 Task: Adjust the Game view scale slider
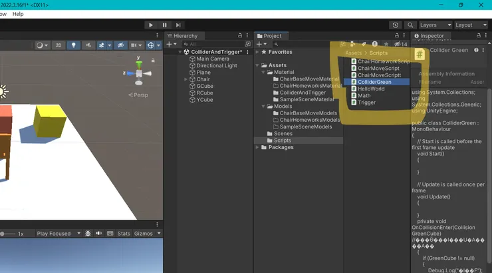tap(7, 234)
